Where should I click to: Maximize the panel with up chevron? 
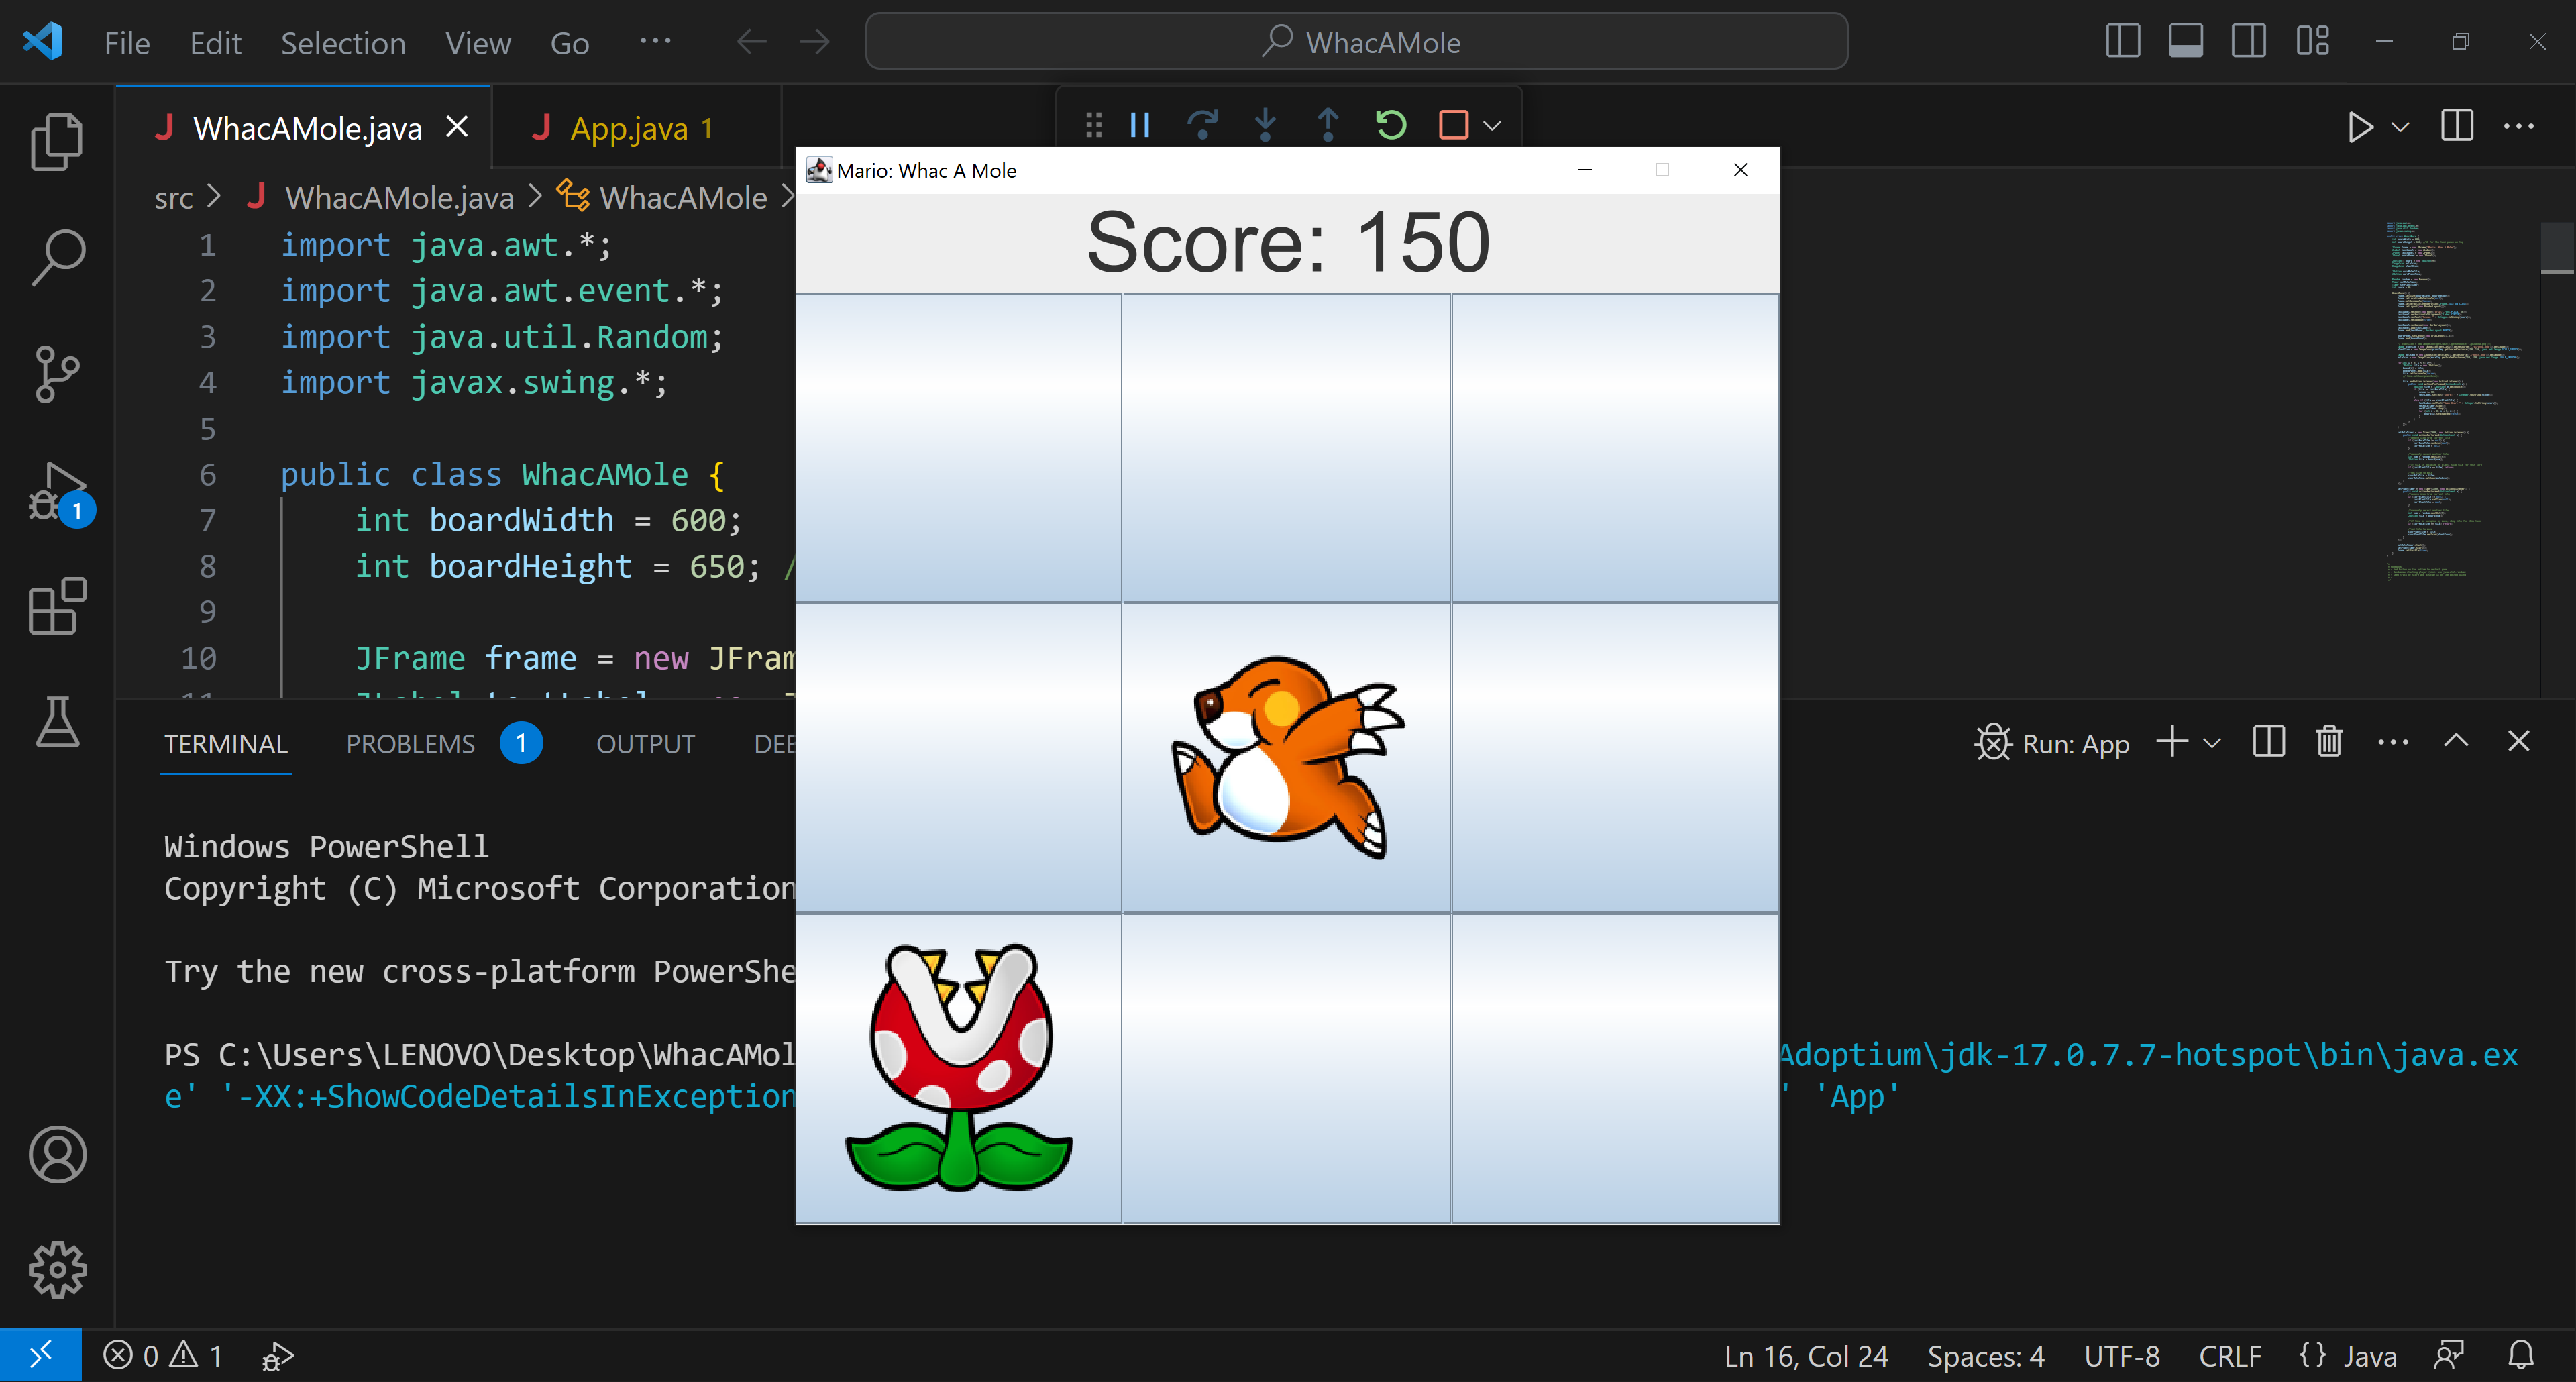coord(2456,741)
